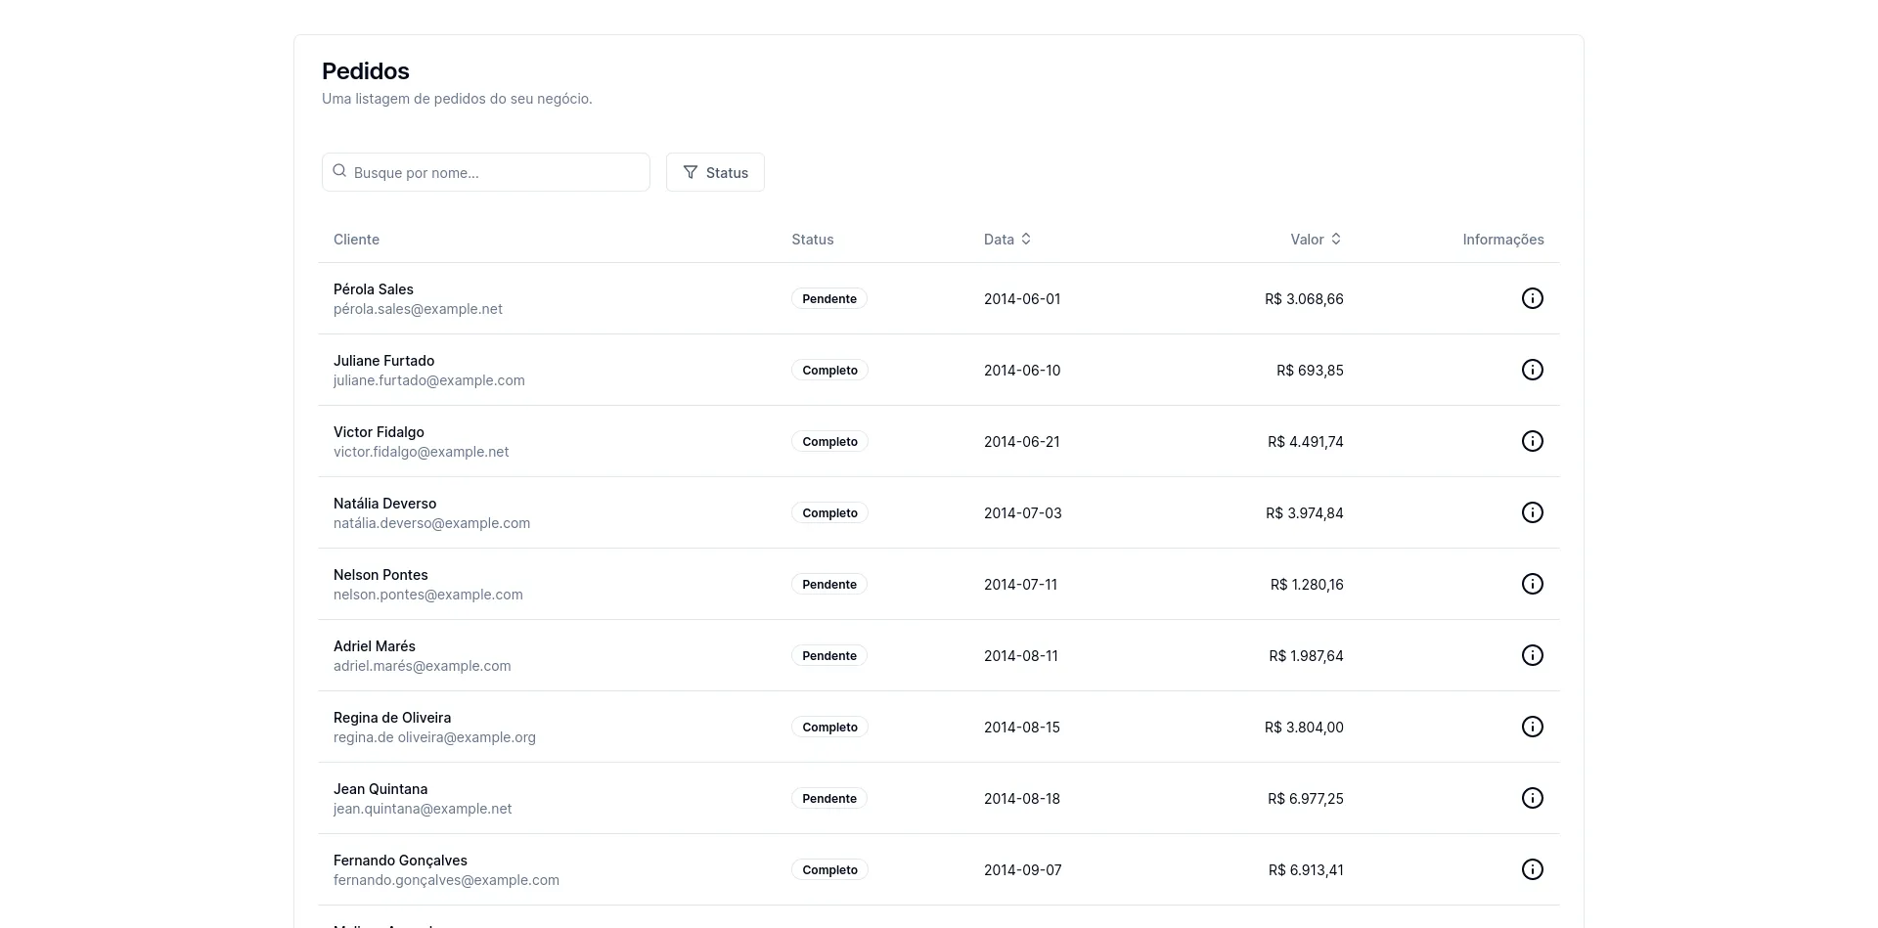Select the Adriel Marés name
1878x928 pixels.
tap(375, 646)
